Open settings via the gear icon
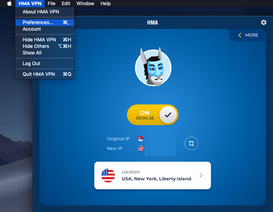This screenshot has width=273, height=212. pos(264,22)
